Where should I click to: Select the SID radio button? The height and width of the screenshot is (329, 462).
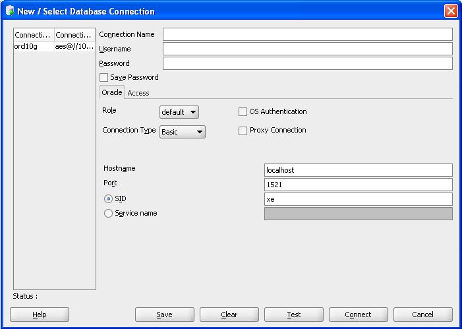click(108, 199)
